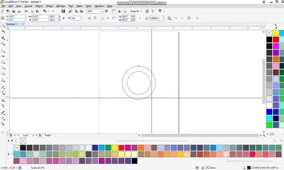Expand the document palette flyout arrow

tap(9, 141)
